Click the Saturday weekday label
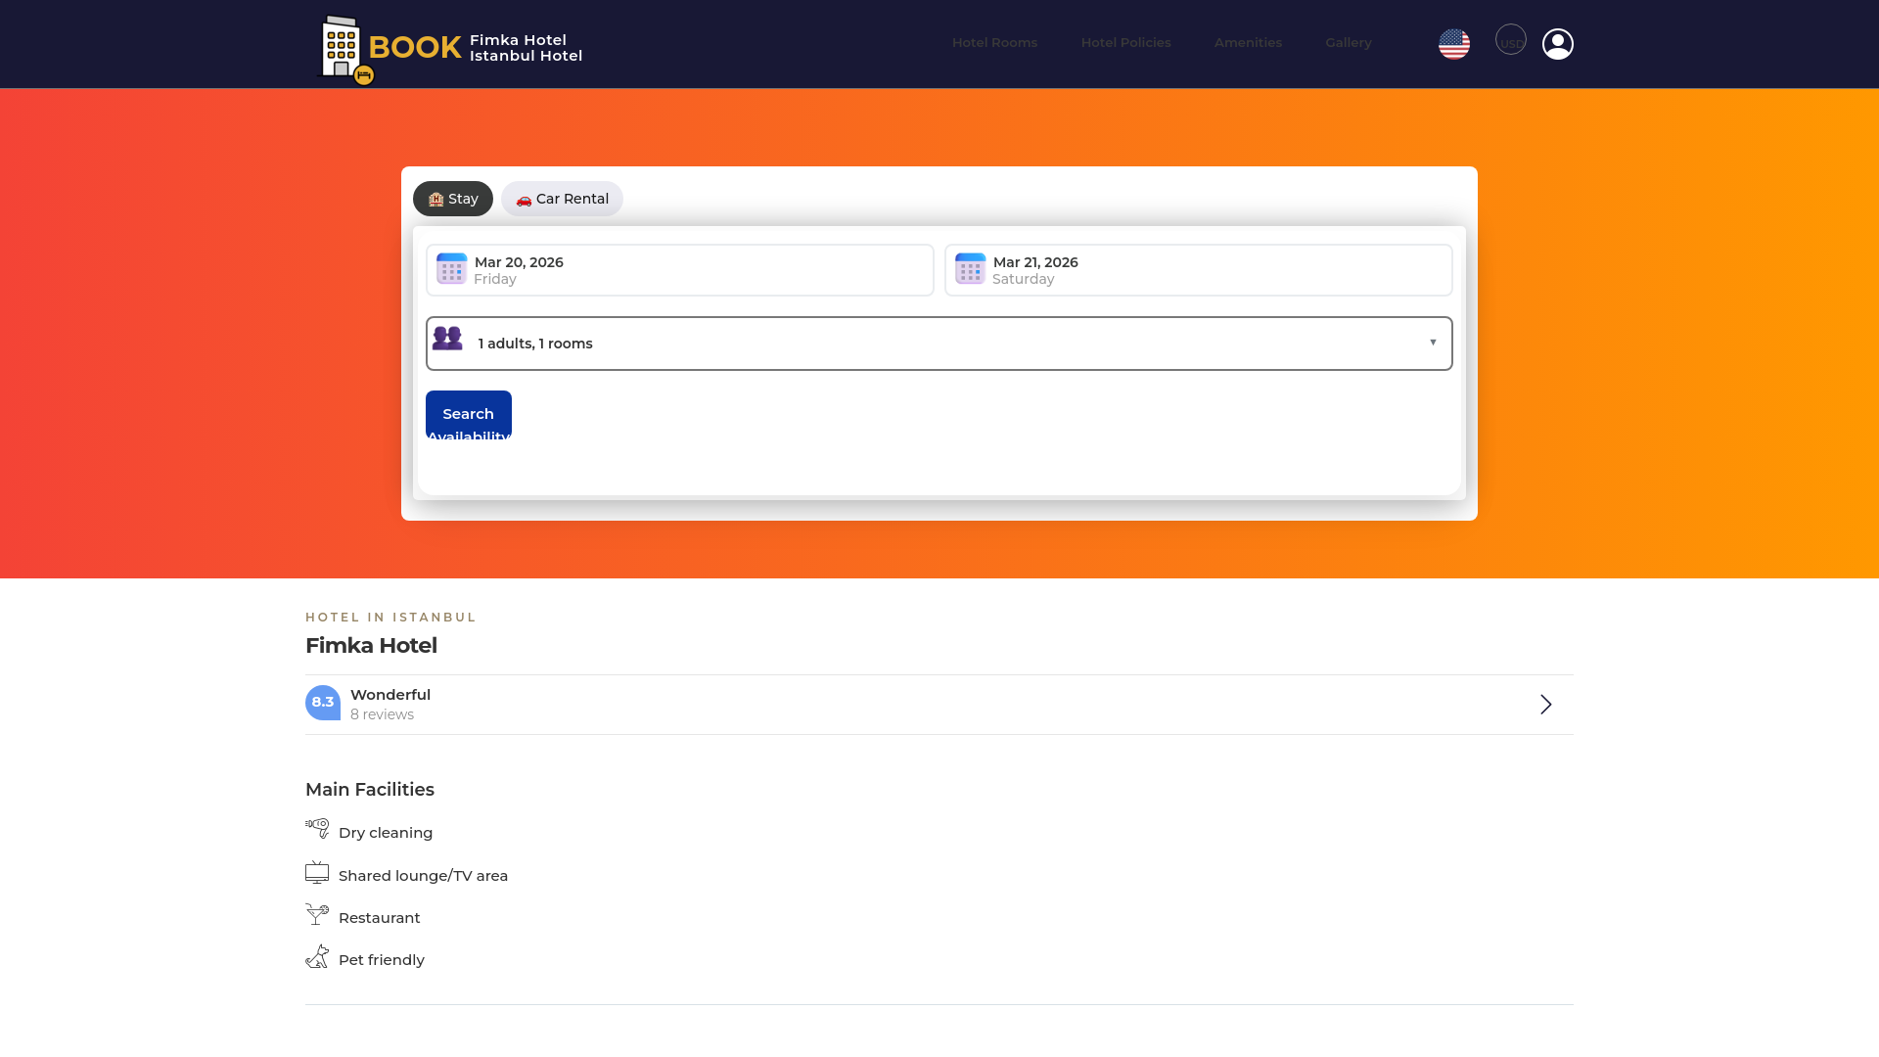The width and height of the screenshot is (1879, 1057). tap(1024, 280)
